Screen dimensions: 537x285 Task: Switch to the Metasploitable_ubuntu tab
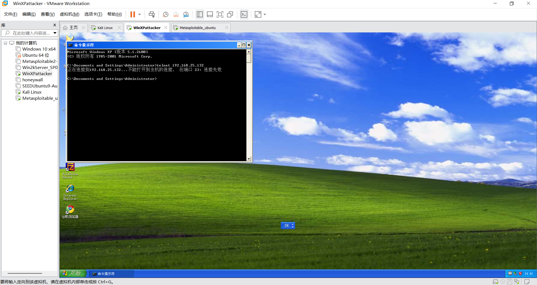[197, 28]
